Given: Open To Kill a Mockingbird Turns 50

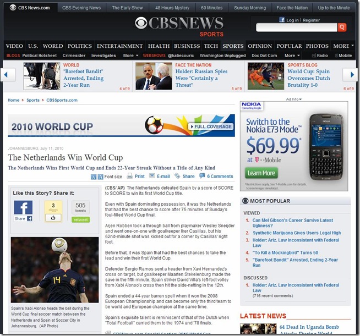Looking at the screenshot, I should click(x=285, y=253).
